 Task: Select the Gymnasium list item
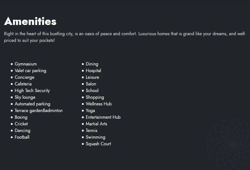[26, 64]
